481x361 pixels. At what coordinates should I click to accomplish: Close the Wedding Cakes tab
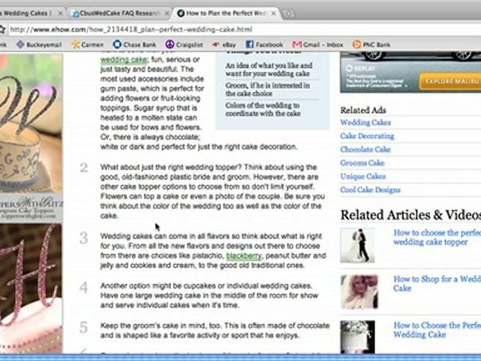[x=60, y=13]
